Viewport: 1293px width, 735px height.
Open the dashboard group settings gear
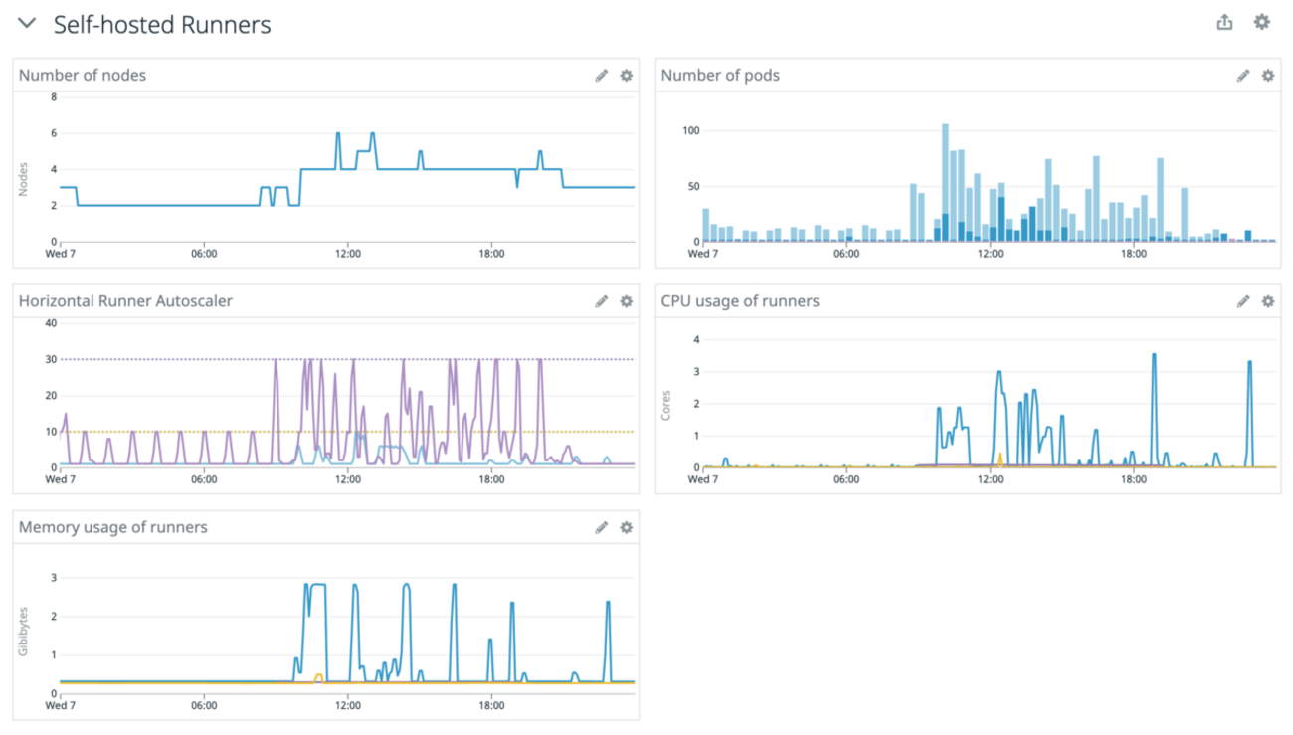click(x=1261, y=23)
